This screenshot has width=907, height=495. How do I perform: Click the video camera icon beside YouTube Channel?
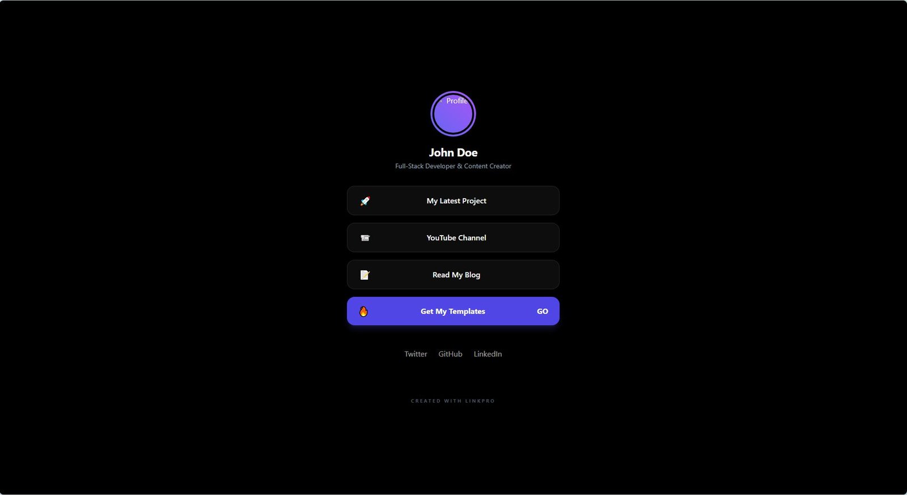coord(365,238)
